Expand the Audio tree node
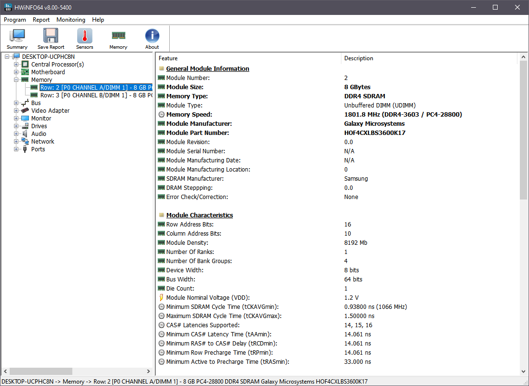529x386 pixels. (16, 134)
